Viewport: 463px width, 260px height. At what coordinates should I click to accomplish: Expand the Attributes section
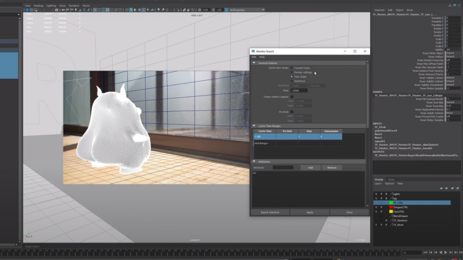(254, 161)
